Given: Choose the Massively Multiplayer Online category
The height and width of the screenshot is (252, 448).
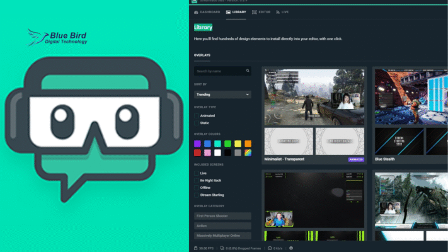Looking at the screenshot, I should point(222,235).
